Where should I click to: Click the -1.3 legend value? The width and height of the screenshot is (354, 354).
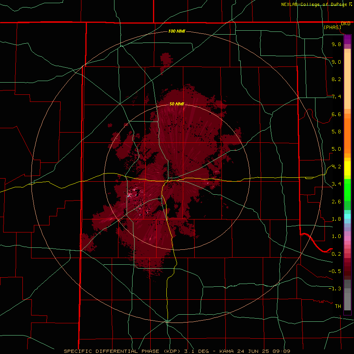coord(335,289)
